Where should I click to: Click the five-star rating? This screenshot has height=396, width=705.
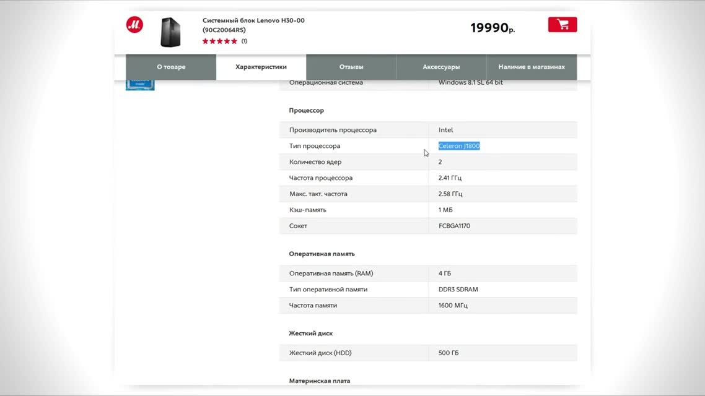(x=219, y=41)
